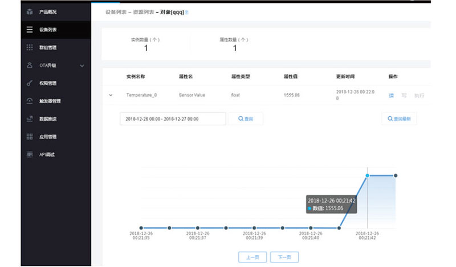Select the last data point on the chart
The width and height of the screenshot is (456, 267).
click(396, 175)
